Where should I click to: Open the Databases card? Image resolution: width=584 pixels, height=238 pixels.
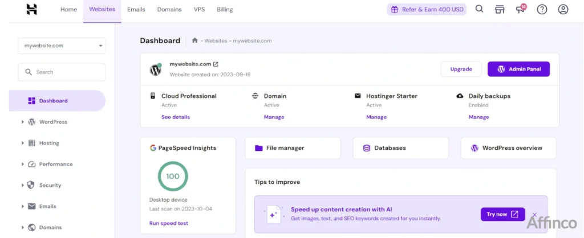point(401,148)
